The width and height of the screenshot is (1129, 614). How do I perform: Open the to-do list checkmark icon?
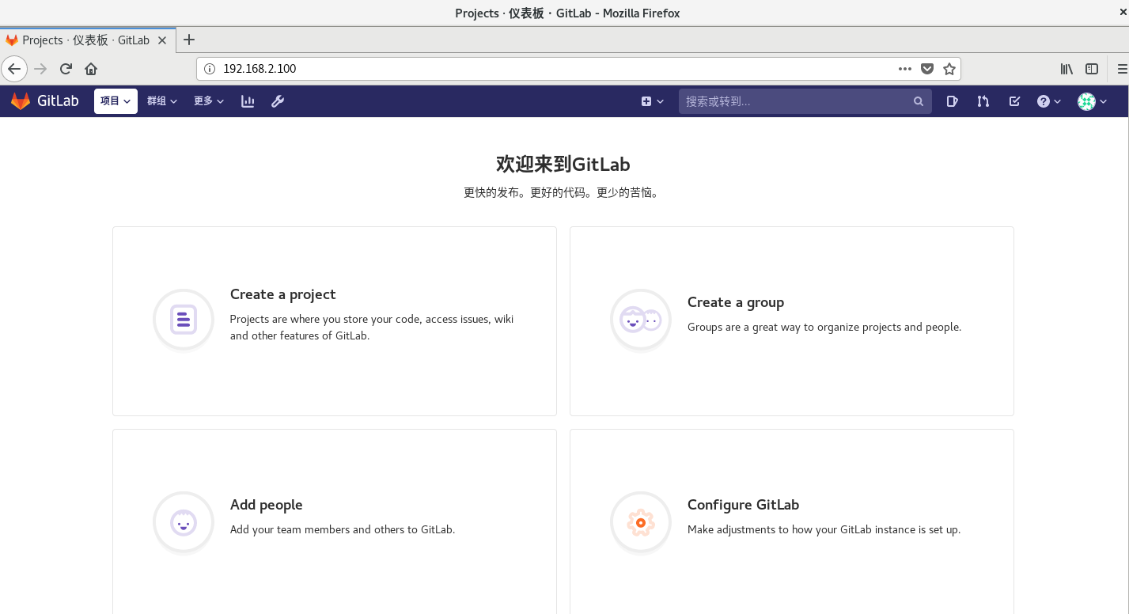click(x=1014, y=101)
